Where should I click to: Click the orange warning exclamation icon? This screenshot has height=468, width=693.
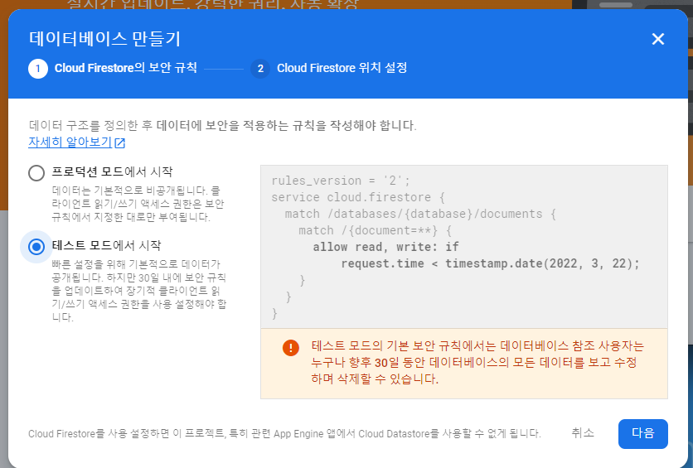click(291, 348)
